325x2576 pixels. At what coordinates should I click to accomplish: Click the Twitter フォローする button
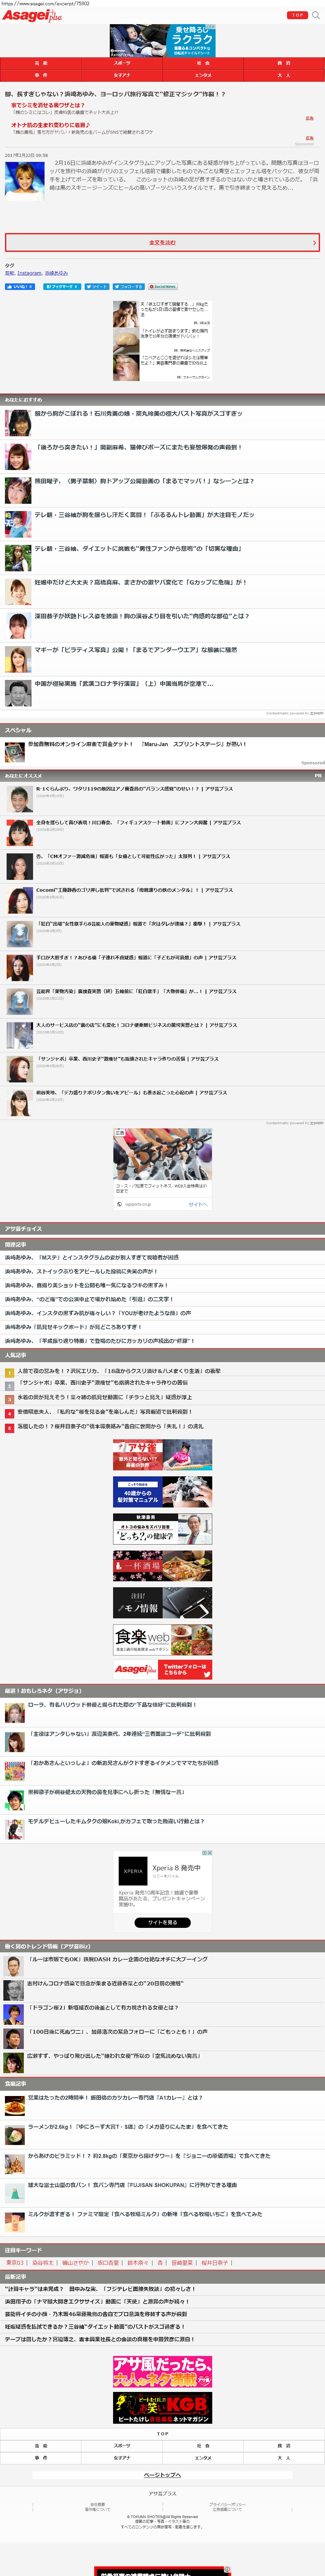[x=129, y=287]
